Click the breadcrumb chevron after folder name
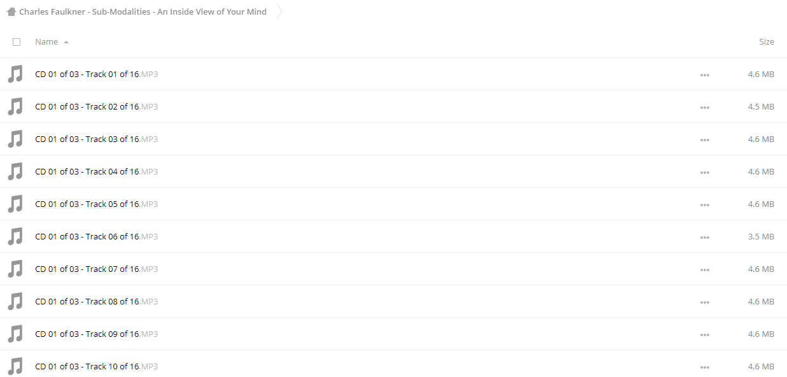787x377 pixels. click(279, 11)
